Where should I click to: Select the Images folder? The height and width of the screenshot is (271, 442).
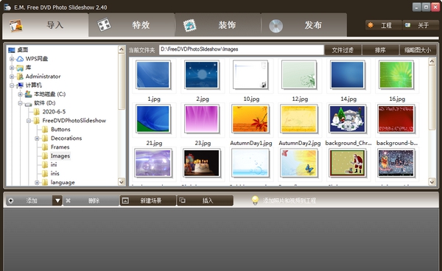pyautogui.click(x=60, y=156)
